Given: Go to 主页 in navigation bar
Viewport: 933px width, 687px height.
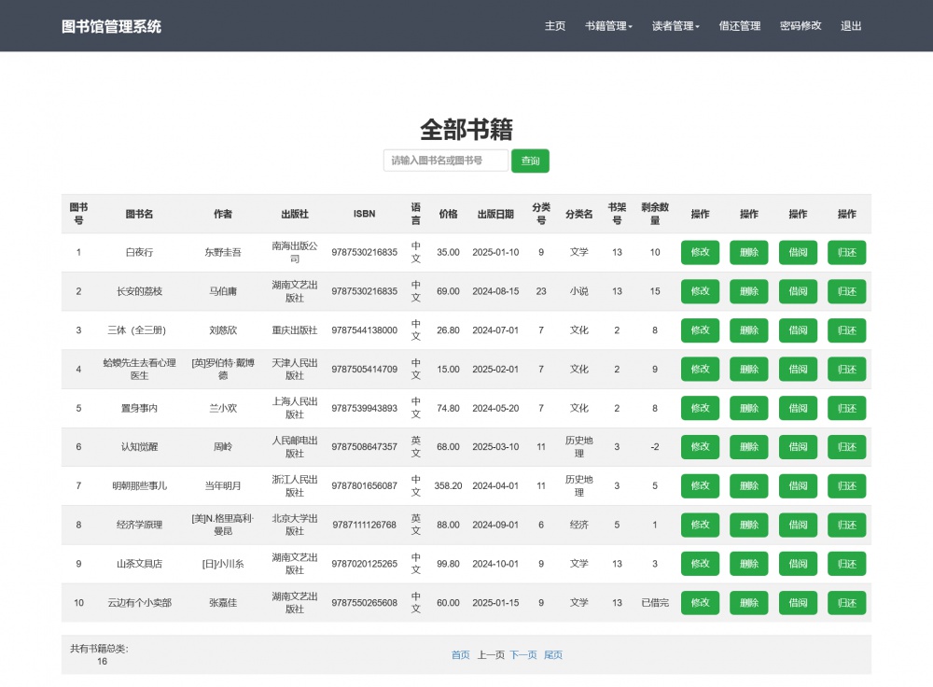Looking at the screenshot, I should point(555,26).
